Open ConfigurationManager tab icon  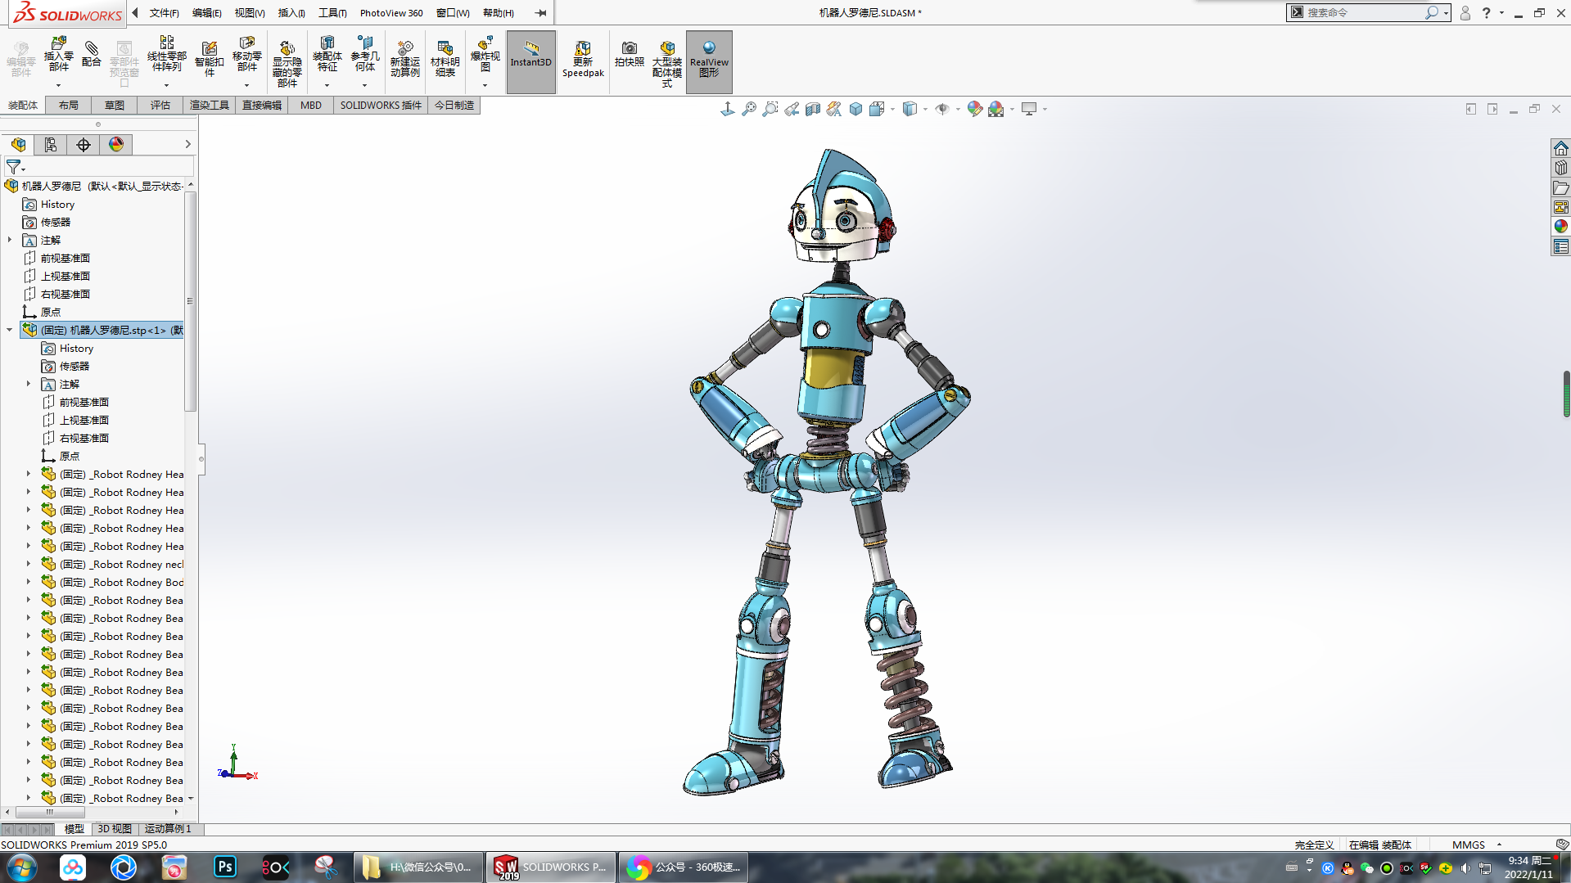84,145
